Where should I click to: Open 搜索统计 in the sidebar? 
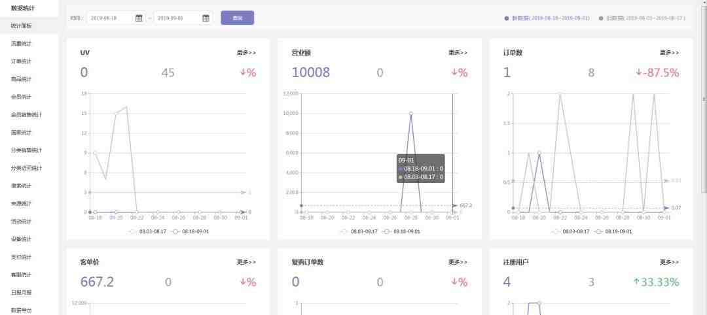(21, 186)
